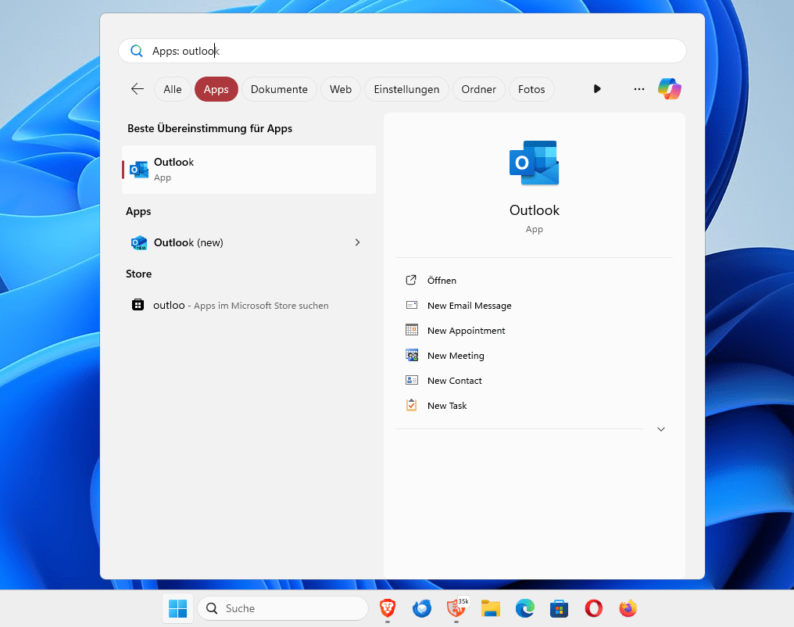Switch to the Web filter tab
The height and width of the screenshot is (627, 794).
[x=340, y=89]
